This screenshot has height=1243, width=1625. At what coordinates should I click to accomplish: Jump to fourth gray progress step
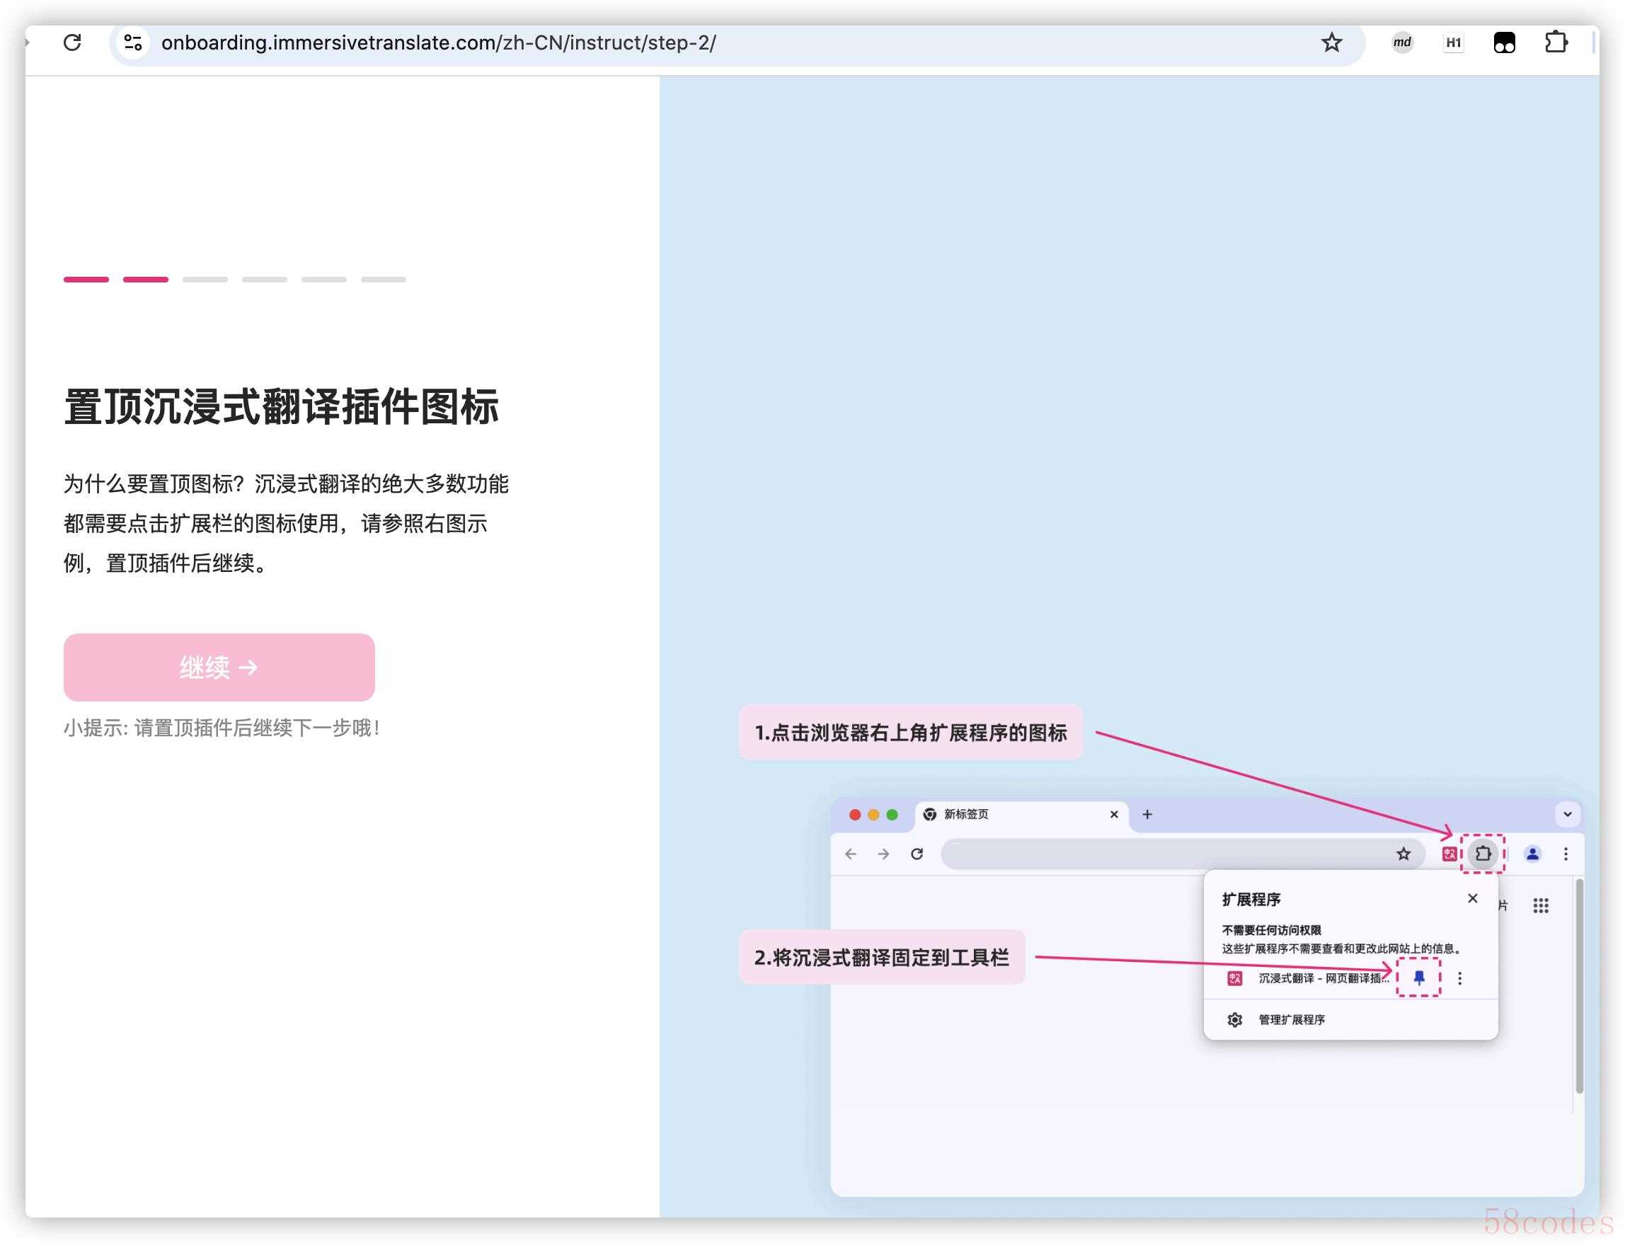pos(264,279)
